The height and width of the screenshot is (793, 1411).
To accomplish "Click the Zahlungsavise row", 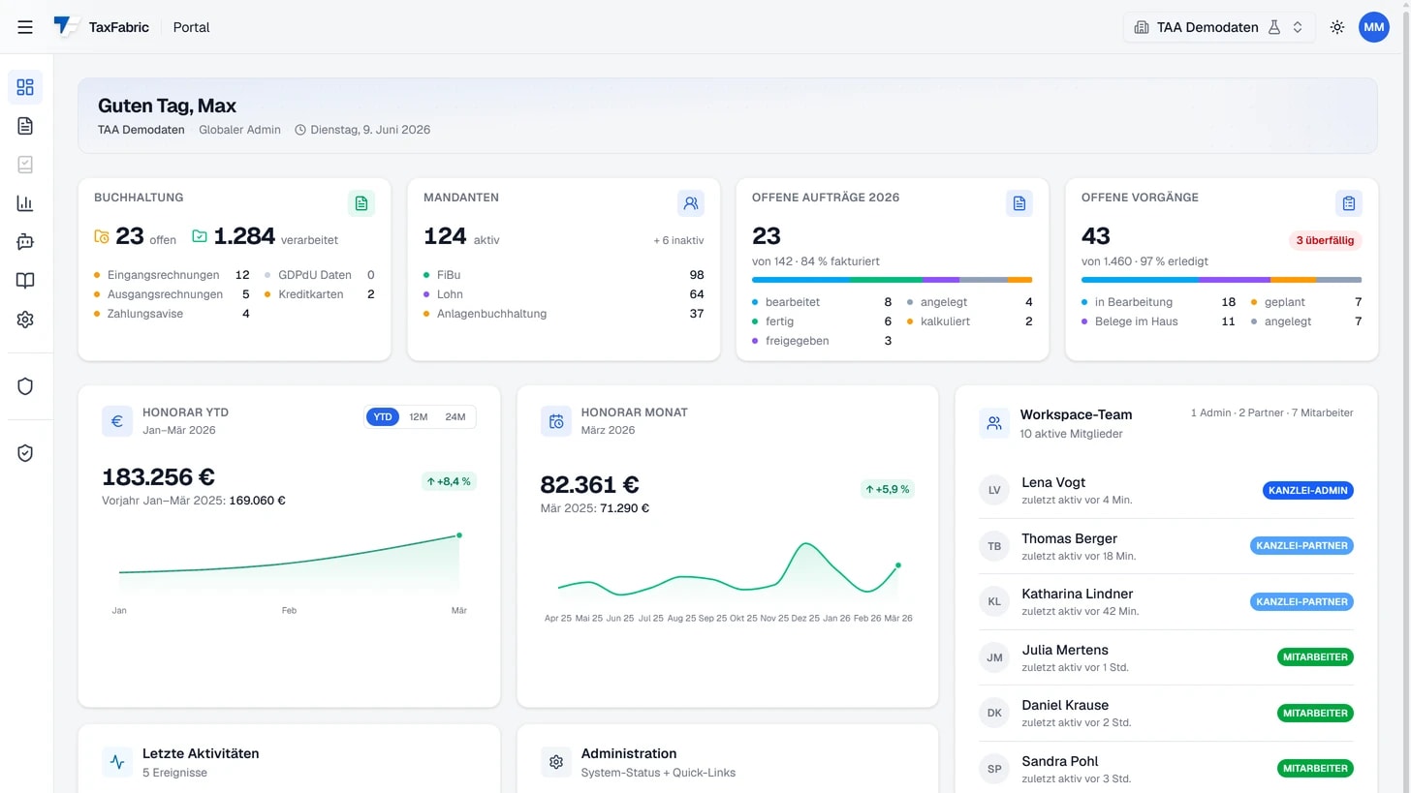I will (172, 314).
